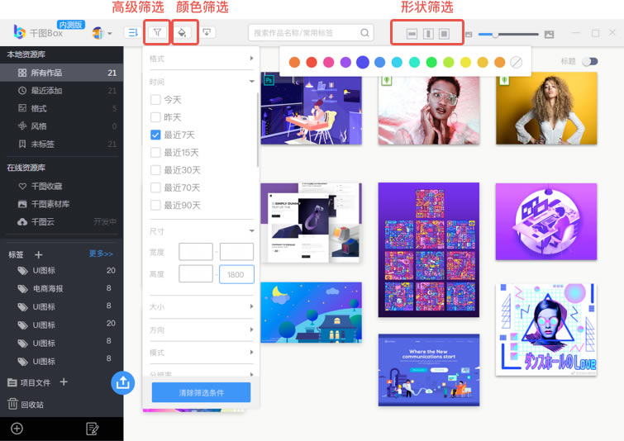Uncheck the 最近7天 checkbox

coord(155,135)
